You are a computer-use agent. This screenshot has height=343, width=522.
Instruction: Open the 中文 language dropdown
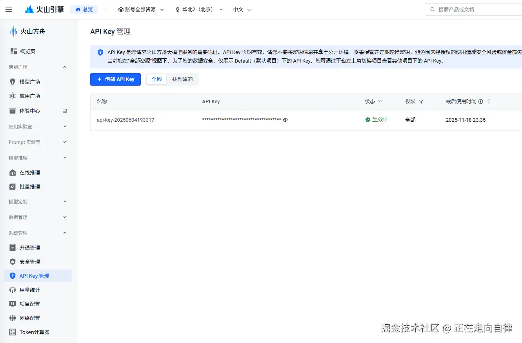242,9
